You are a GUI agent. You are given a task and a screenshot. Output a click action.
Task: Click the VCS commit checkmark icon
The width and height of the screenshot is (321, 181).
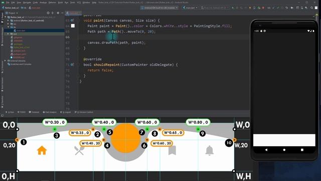(278, 8)
